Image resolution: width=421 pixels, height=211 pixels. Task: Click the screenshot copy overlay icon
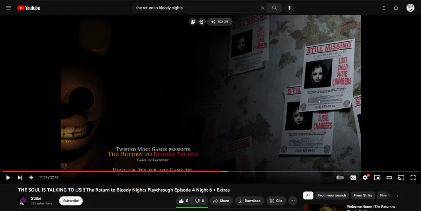click(x=193, y=22)
